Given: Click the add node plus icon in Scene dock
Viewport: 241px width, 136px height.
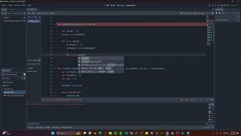Looking at the screenshot, I should [x=3, y=14].
